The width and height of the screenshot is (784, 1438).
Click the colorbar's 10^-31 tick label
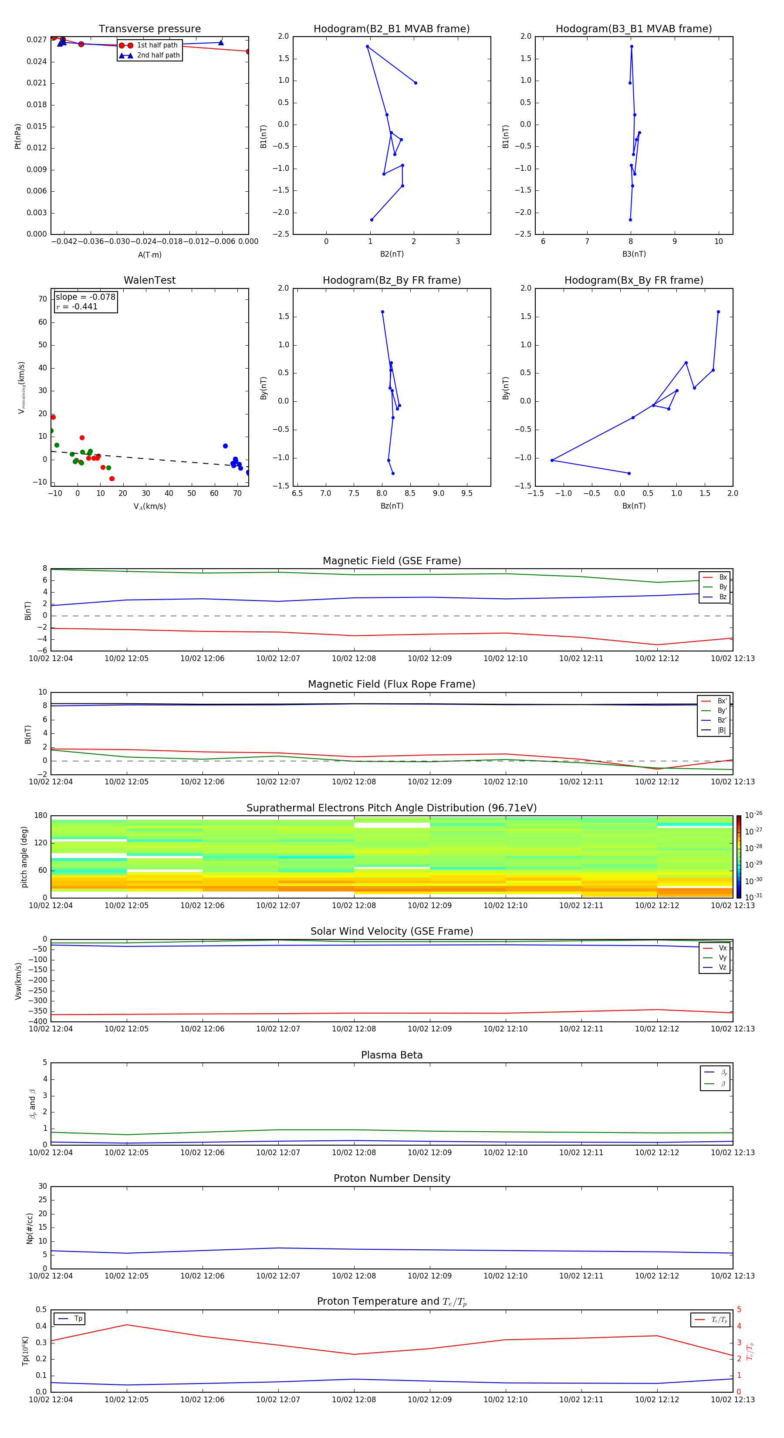pyautogui.click(x=754, y=897)
